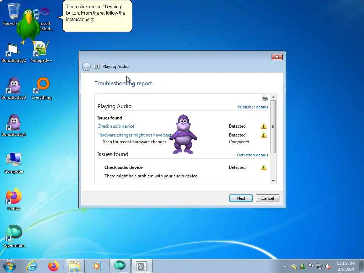Screen dimensions: 364x273
Task: Click the muted volume tray icon
Action: 328,267
